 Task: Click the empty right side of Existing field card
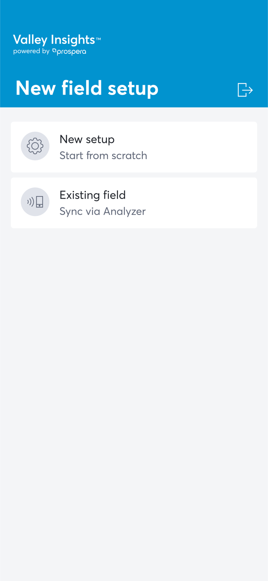205,203
